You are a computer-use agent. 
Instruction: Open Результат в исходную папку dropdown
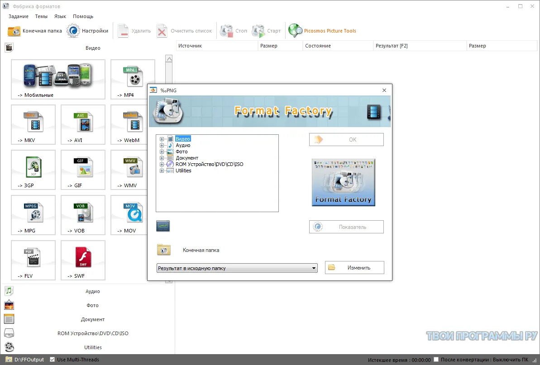pyautogui.click(x=237, y=268)
